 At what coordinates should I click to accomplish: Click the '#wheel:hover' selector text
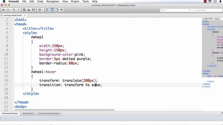(44, 72)
